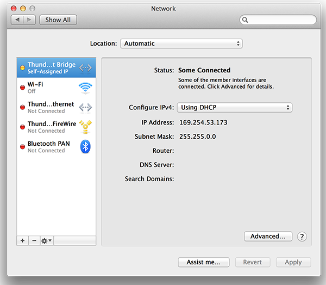The image size is (326, 285).
Task: Focus the search field
Action: point(278,20)
